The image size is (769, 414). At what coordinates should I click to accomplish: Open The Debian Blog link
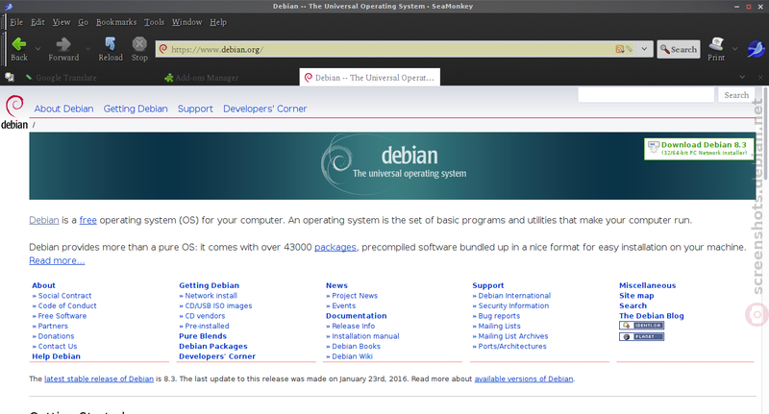coord(652,316)
